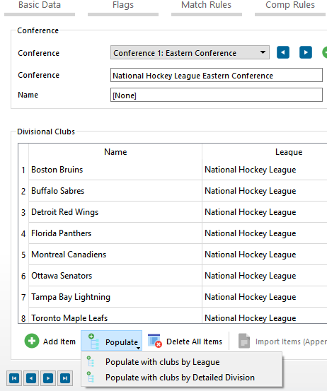Click the Delete All Items label
Image resolution: width=327 pixels, height=391 pixels.
click(x=194, y=342)
